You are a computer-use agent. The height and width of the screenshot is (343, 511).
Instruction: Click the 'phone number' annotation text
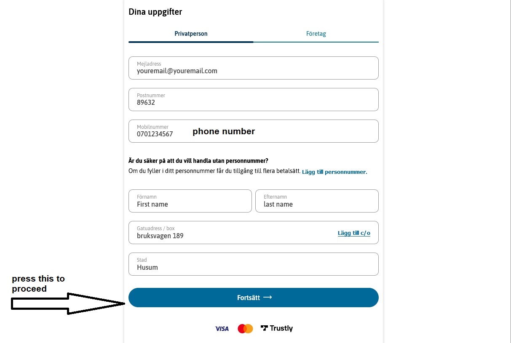(x=224, y=131)
